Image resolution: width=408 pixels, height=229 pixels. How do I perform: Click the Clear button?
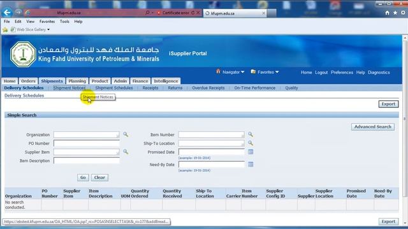99,177
